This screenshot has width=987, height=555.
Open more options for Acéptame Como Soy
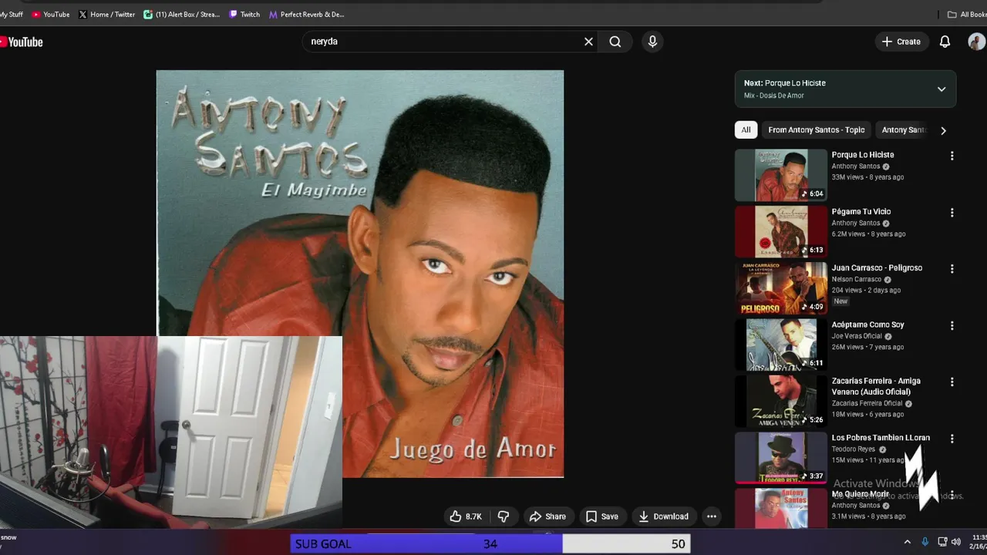click(952, 326)
